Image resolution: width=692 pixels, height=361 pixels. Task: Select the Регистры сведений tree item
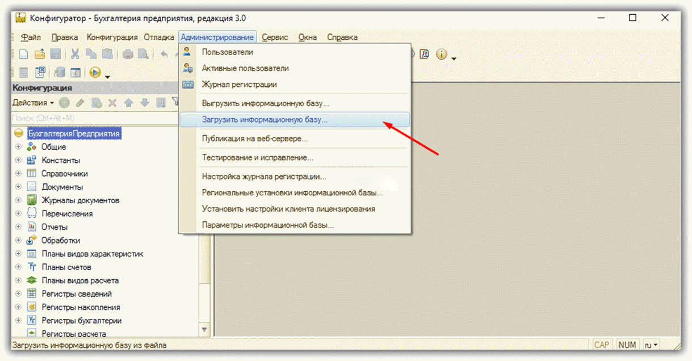[77, 294]
